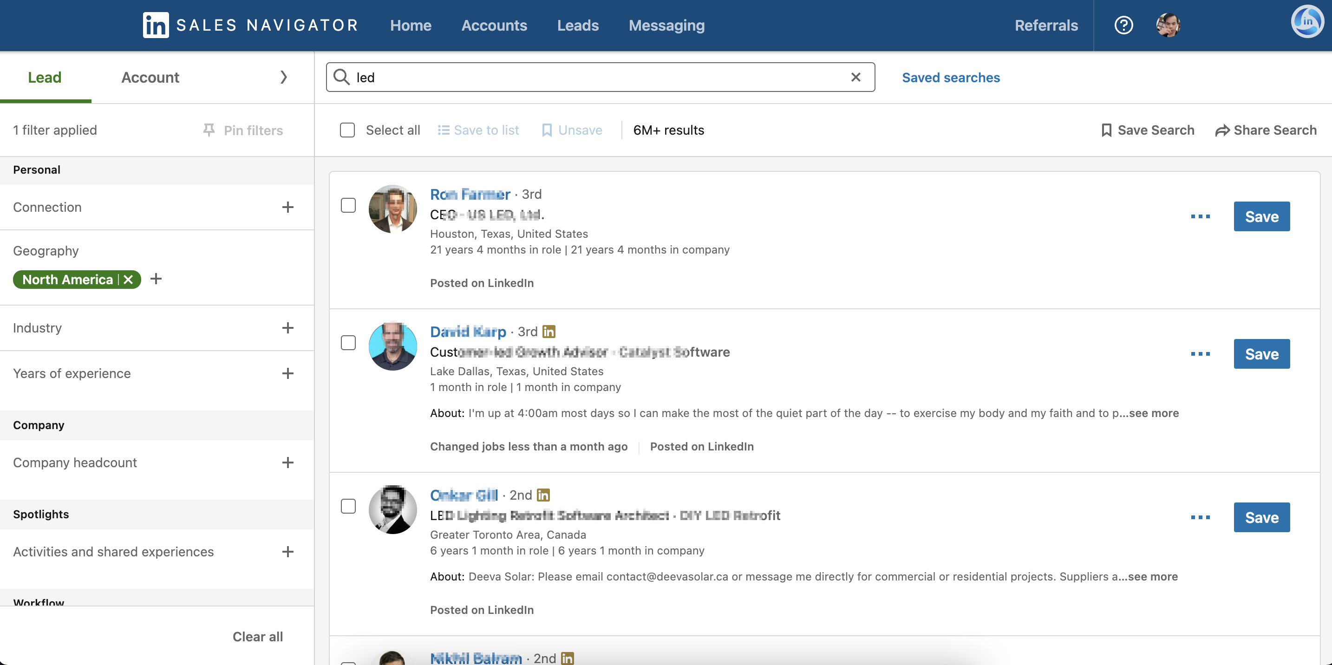Click the Share Search arrow icon
This screenshot has height=665, width=1332.
(x=1222, y=130)
